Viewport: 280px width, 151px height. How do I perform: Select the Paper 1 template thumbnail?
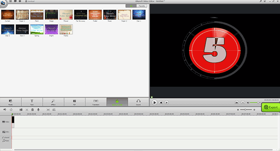pos(22,15)
